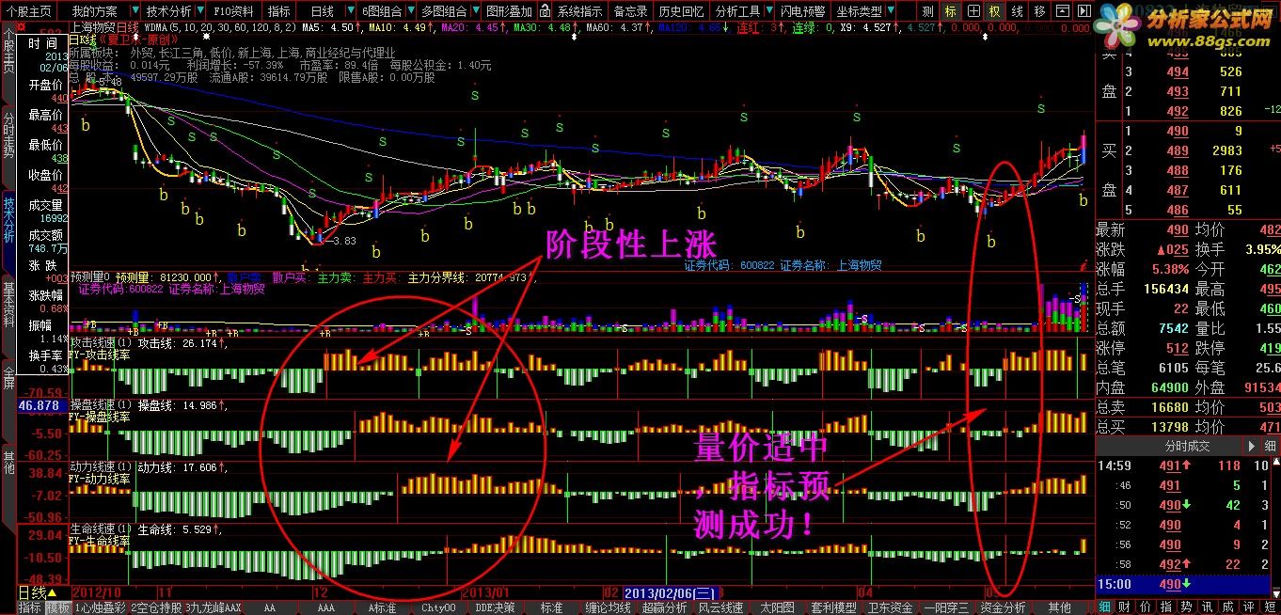Select the 风云线速 template tab
Screen dimensions: 1281x615
720,607
